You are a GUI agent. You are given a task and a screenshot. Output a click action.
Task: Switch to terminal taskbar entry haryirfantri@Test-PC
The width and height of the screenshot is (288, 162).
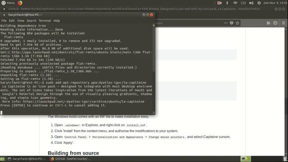coord(27,159)
